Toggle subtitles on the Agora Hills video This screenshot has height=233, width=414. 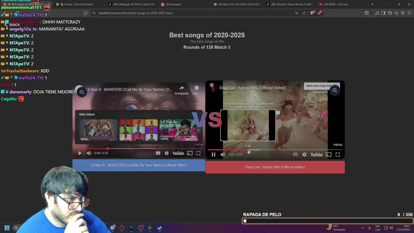(295, 155)
